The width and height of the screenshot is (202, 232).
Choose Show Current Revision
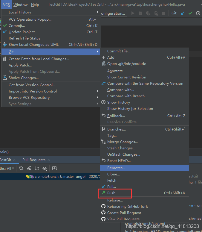tap(145, 77)
